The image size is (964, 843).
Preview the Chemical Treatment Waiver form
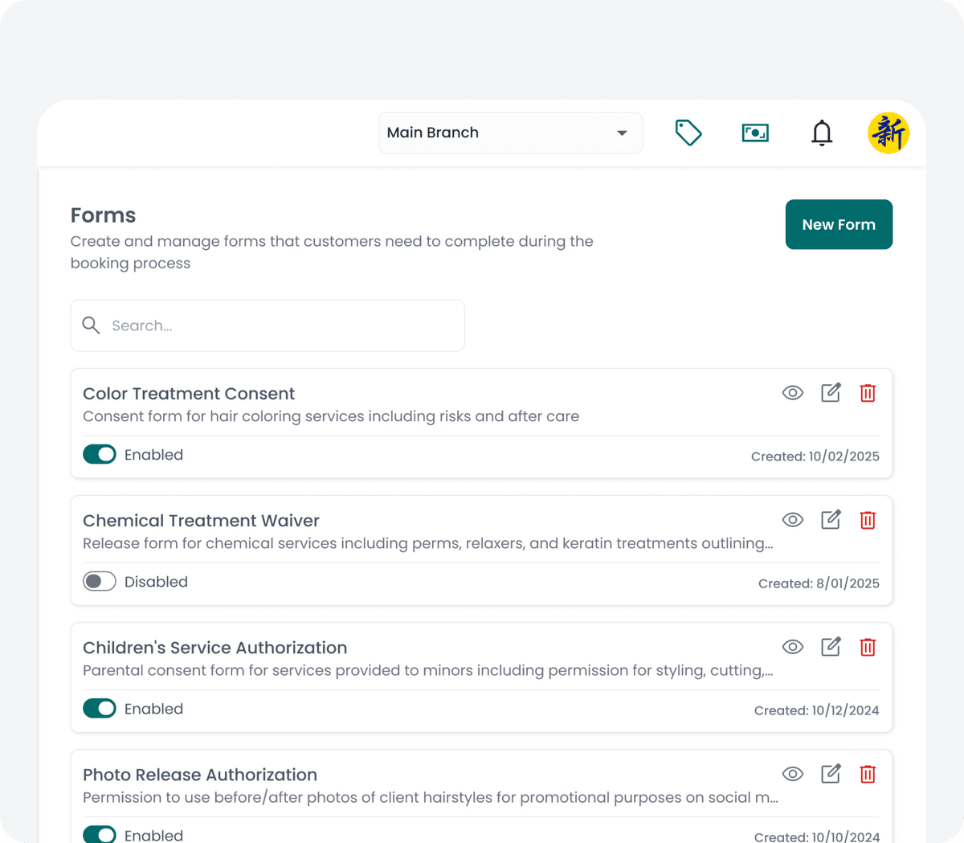(792, 520)
